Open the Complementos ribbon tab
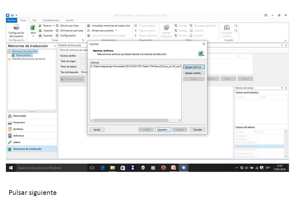 (x=51, y=20)
